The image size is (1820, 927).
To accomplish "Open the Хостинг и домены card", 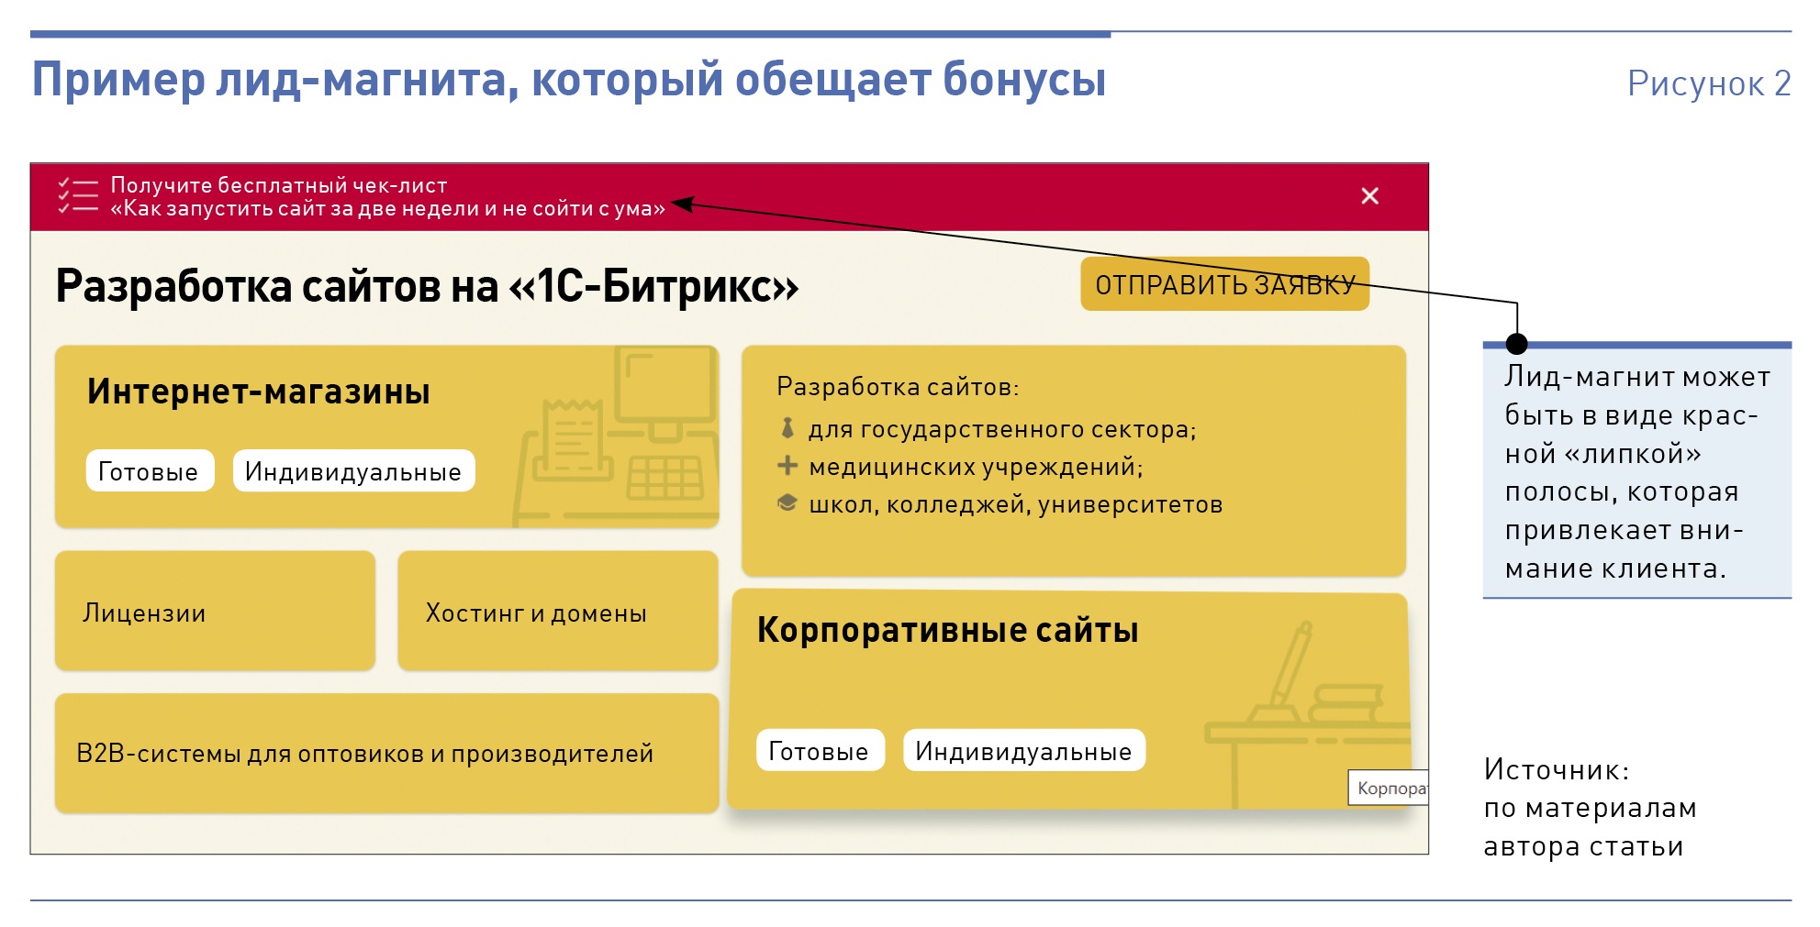I will tap(558, 612).
